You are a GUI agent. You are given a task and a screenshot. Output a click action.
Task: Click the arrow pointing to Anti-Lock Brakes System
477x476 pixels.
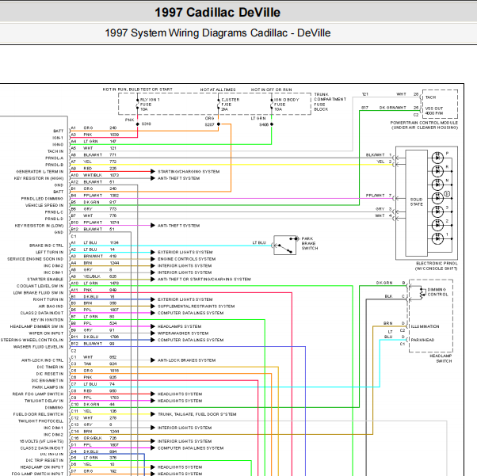click(x=153, y=360)
